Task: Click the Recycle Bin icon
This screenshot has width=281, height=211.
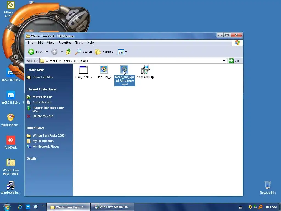Action: click(268, 188)
